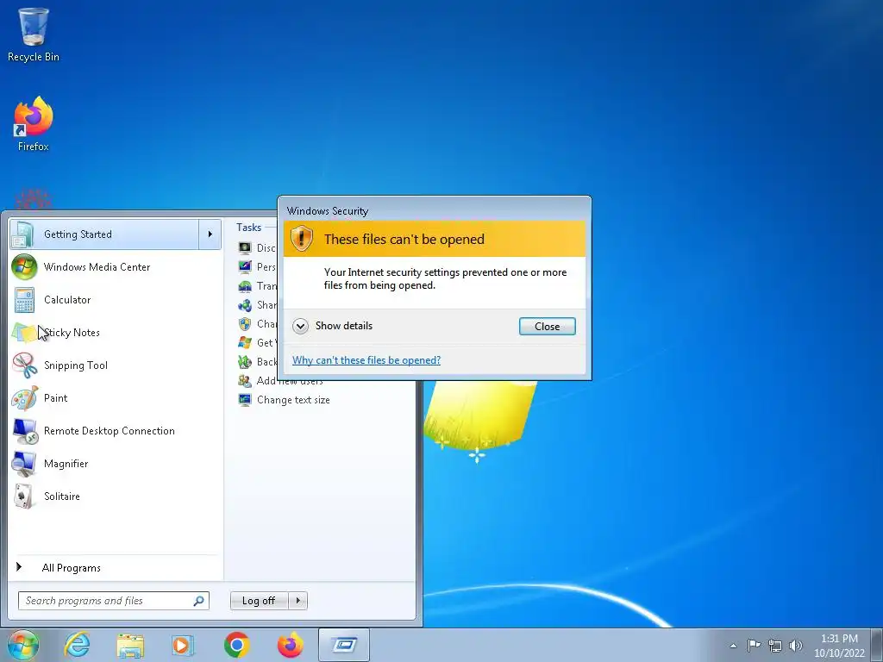This screenshot has width=883, height=662.
Task: Open the volume speaker icon
Action: click(x=795, y=646)
